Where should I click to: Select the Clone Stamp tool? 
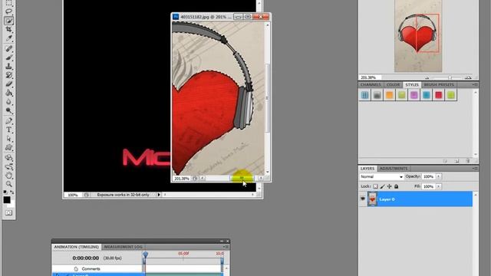(8, 67)
